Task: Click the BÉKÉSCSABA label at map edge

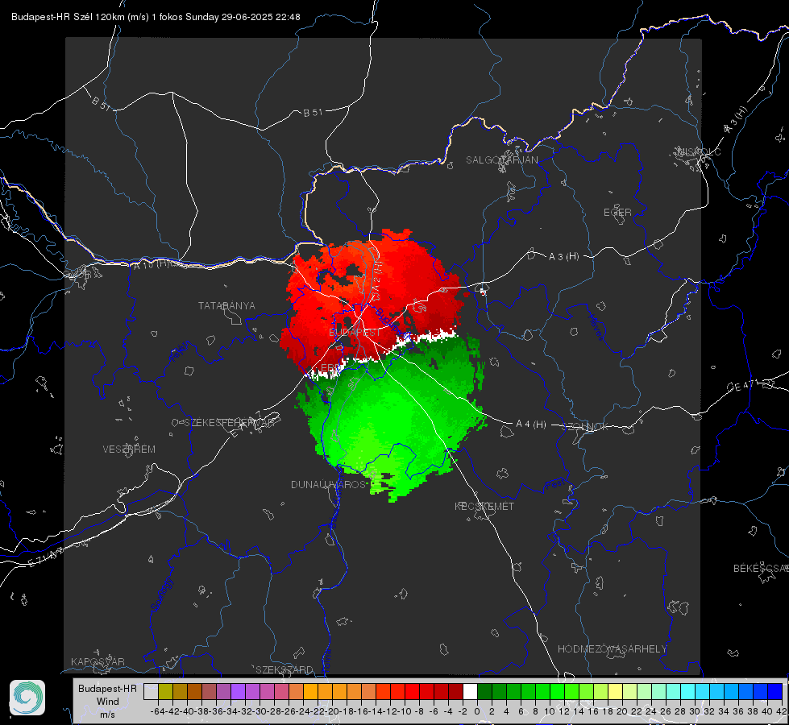Action: [761, 569]
